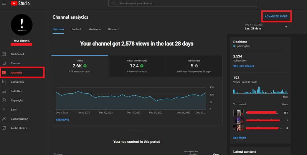Screen dimensions: 307x155
Task: Click the blue Updating live dot
Action: pos(234,46)
